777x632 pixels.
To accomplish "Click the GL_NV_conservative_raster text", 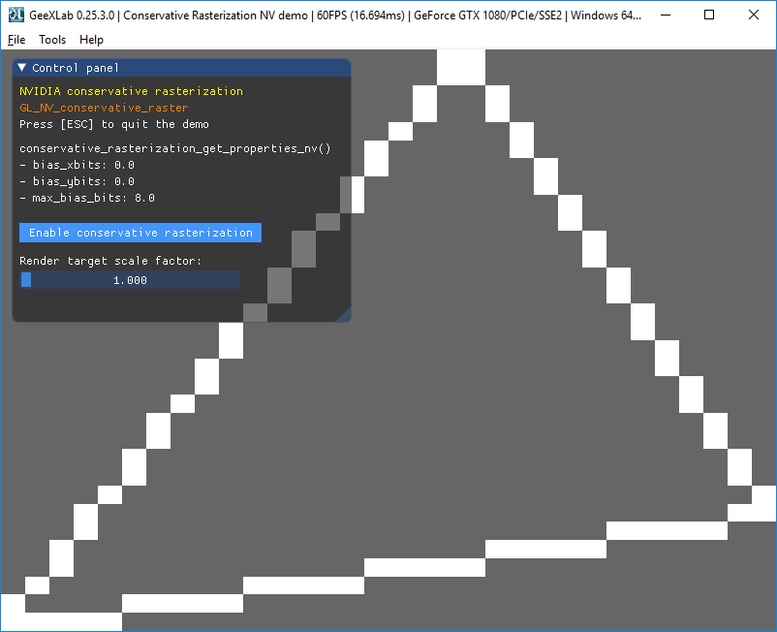I will pos(104,108).
